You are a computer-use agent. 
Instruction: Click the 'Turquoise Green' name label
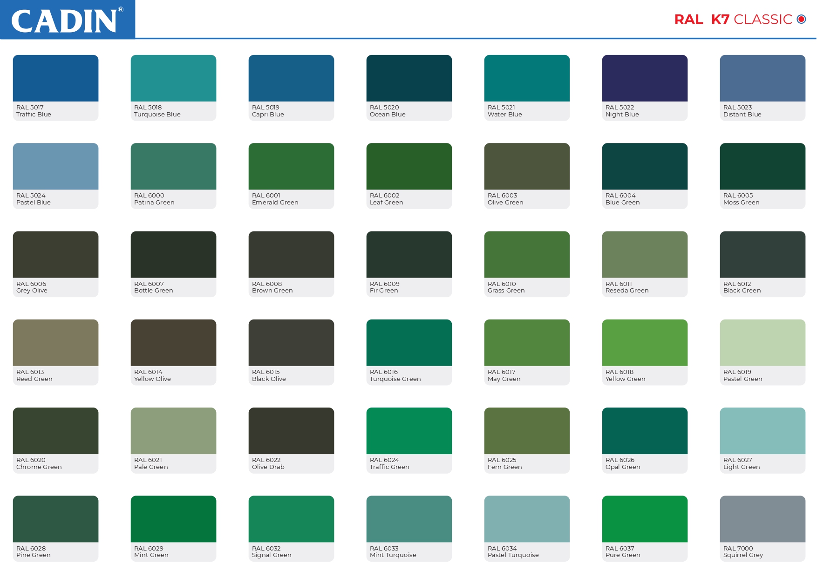coord(395,379)
